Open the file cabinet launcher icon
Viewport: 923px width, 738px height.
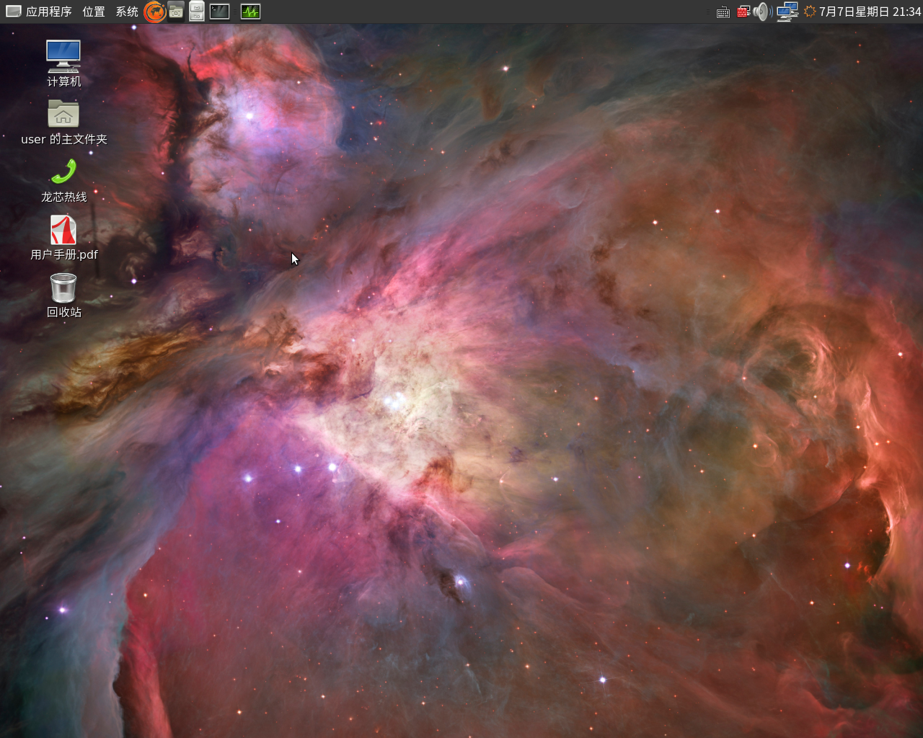[x=197, y=12]
